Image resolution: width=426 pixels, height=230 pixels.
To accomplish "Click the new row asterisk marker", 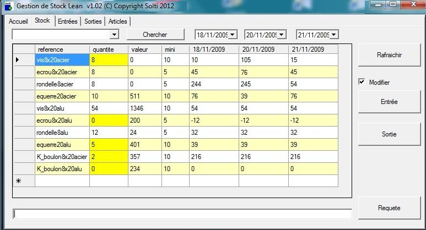I will pos(24,180).
